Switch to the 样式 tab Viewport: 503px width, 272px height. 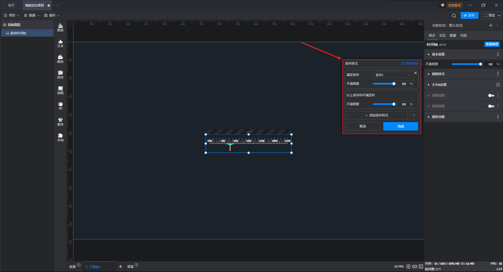tap(432, 36)
